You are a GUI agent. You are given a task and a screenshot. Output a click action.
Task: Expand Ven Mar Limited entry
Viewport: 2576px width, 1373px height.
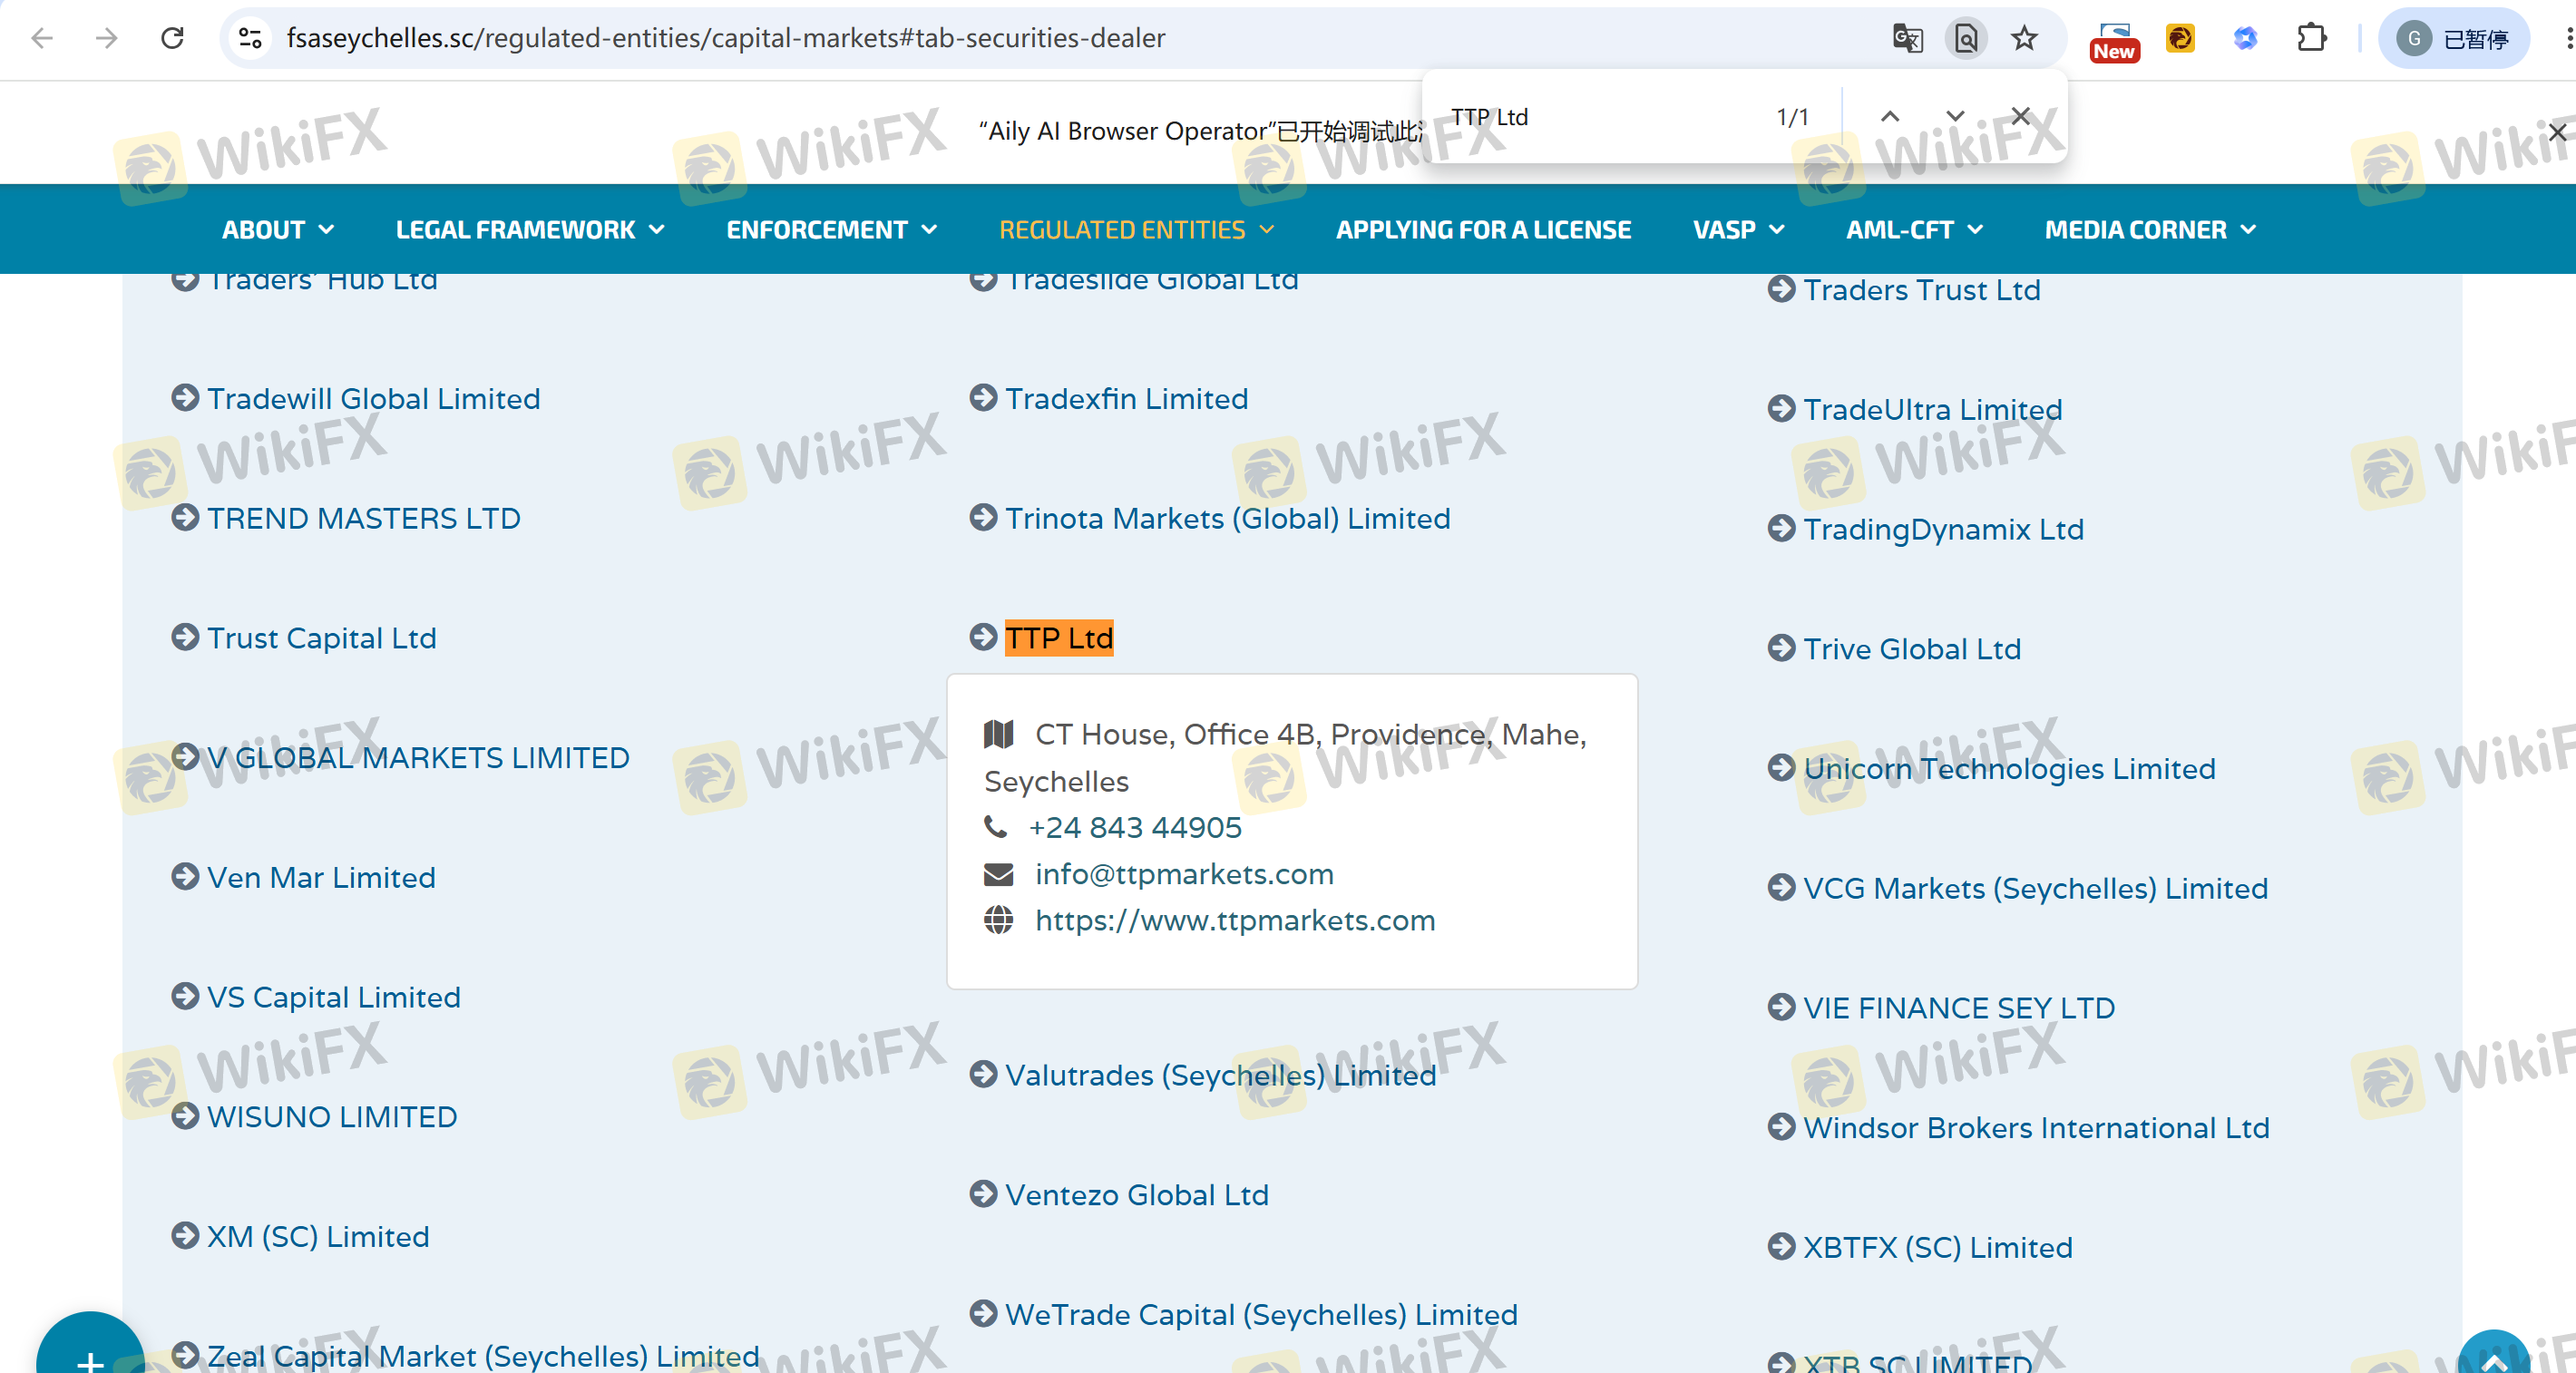coord(321,877)
